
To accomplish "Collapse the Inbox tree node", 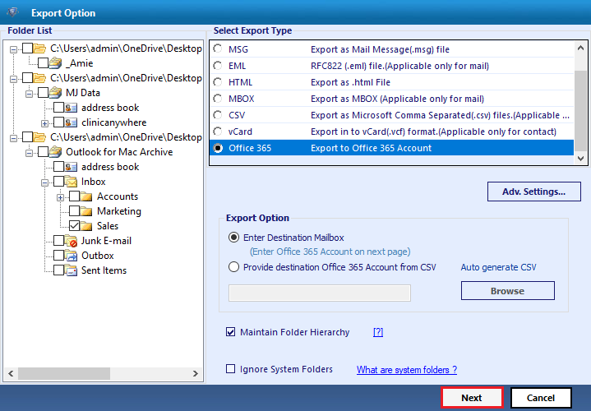I will pos(44,182).
